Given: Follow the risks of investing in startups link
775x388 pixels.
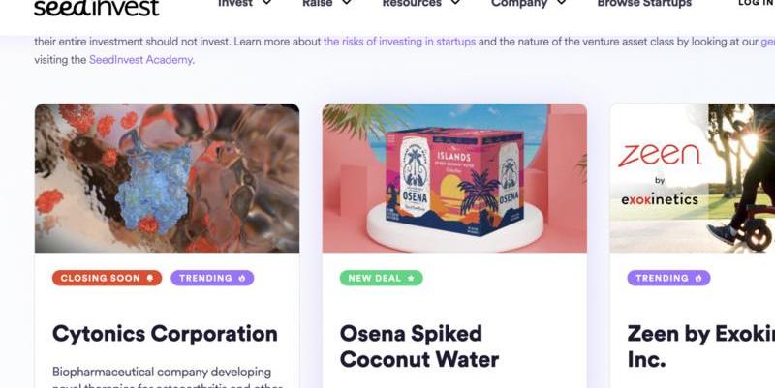Looking at the screenshot, I should (399, 42).
